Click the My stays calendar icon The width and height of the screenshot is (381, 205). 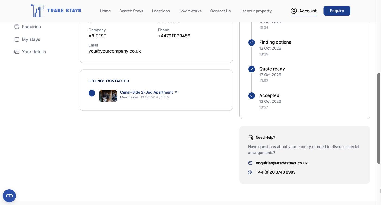pyautogui.click(x=17, y=39)
